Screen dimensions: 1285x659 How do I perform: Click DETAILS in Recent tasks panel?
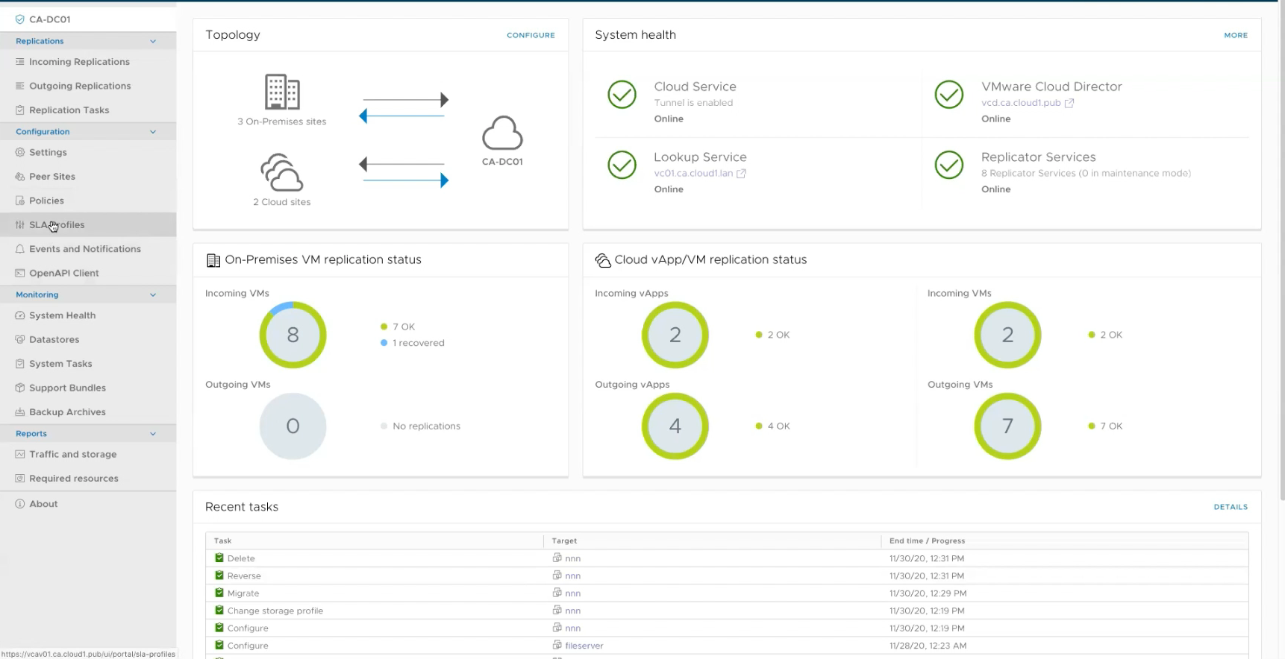[x=1231, y=507]
